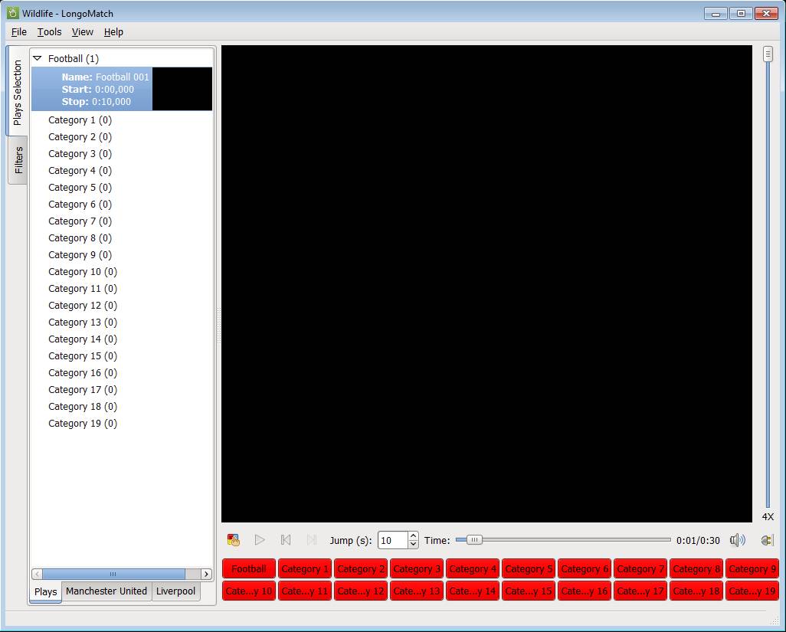Screen dimensions: 786x632
Task: Select Category 10 (0) in plays tree
Action: point(83,272)
